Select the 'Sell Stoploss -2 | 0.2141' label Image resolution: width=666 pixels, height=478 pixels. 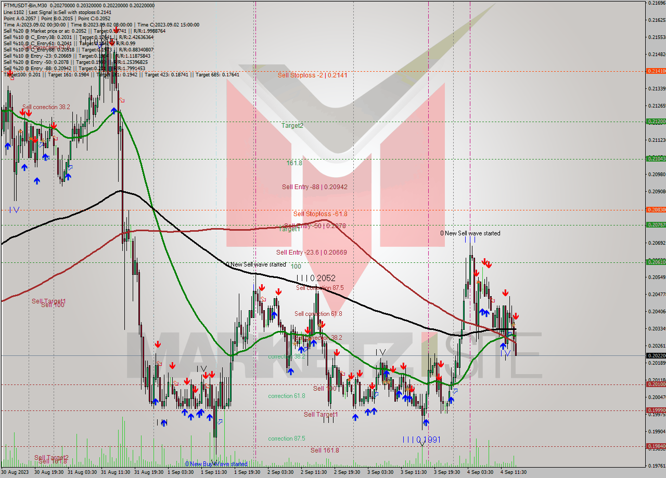[x=312, y=75]
